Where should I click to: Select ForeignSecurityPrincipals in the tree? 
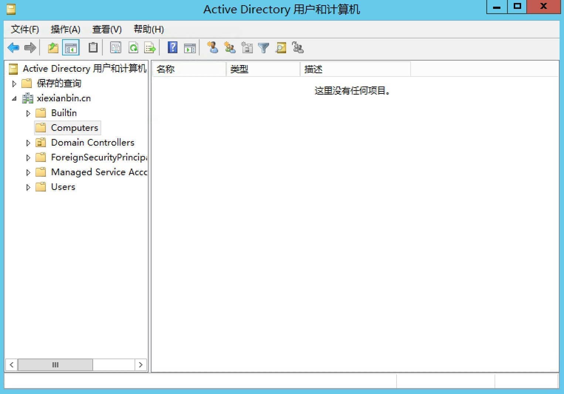(x=99, y=157)
